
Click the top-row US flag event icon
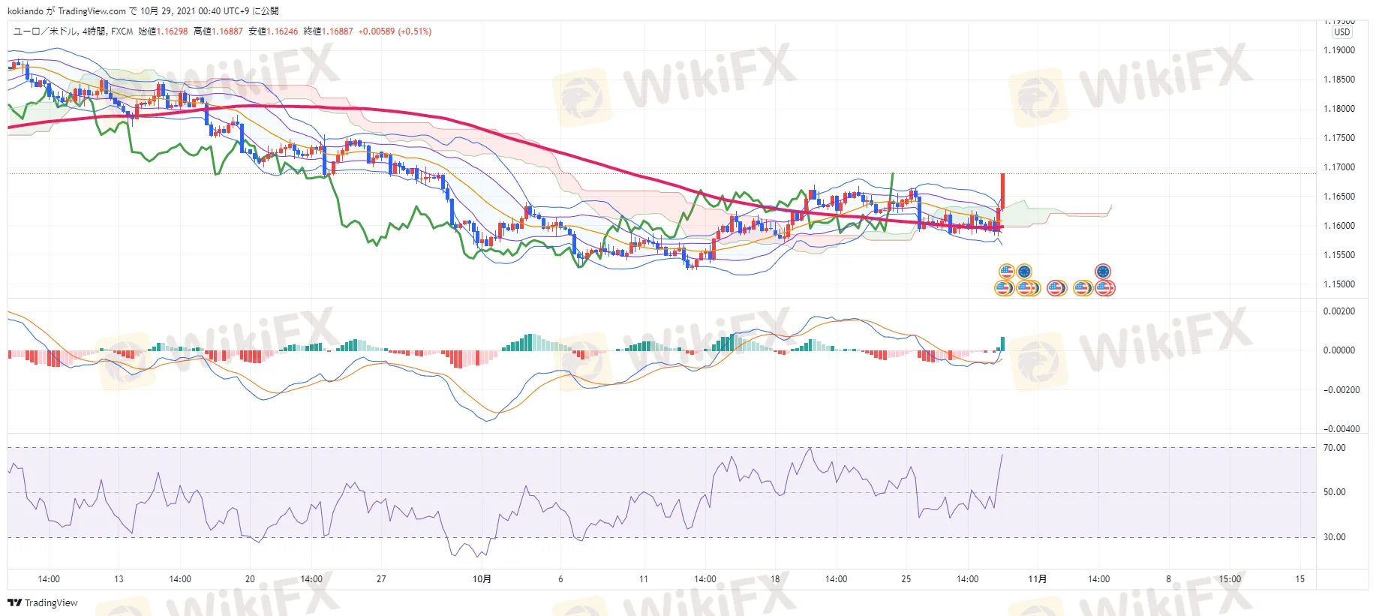point(1007,272)
